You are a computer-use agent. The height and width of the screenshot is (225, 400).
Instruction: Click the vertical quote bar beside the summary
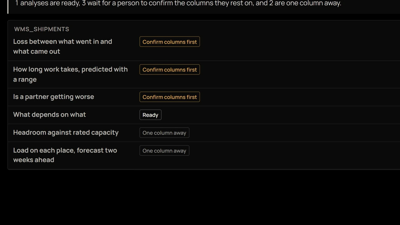pos(8,7)
